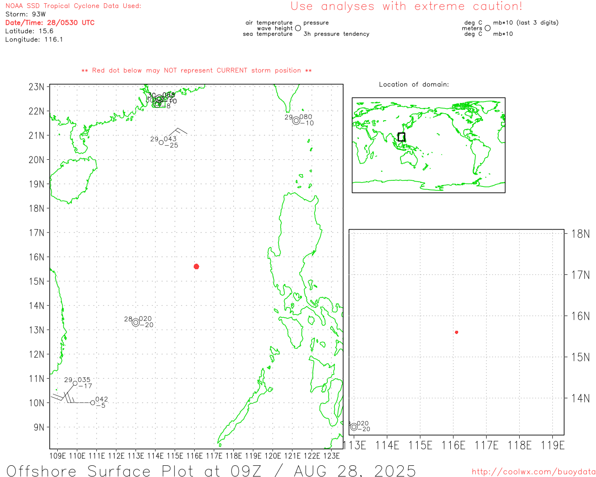
Task: Click the 12N latitude axis label
Action: click(x=36, y=354)
